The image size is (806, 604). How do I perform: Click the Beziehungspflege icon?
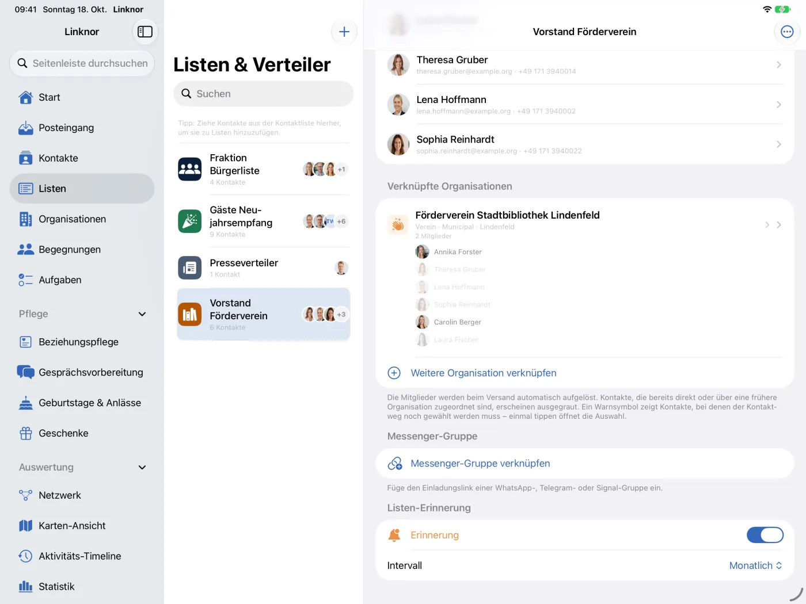click(26, 342)
